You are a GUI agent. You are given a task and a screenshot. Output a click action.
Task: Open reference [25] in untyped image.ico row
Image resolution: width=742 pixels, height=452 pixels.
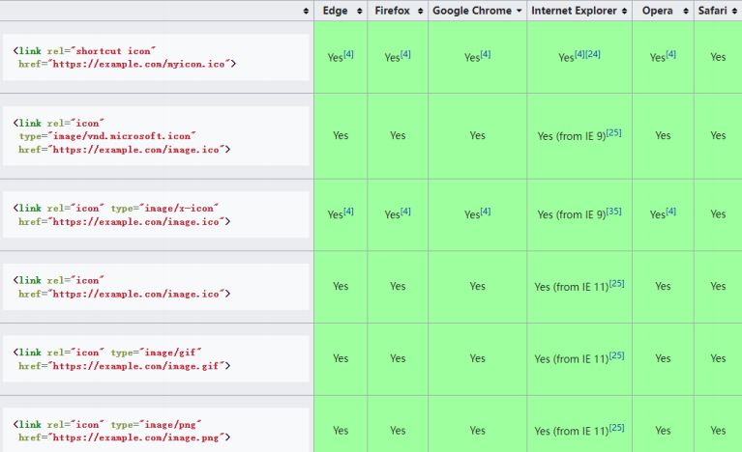(x=616, y=283)
